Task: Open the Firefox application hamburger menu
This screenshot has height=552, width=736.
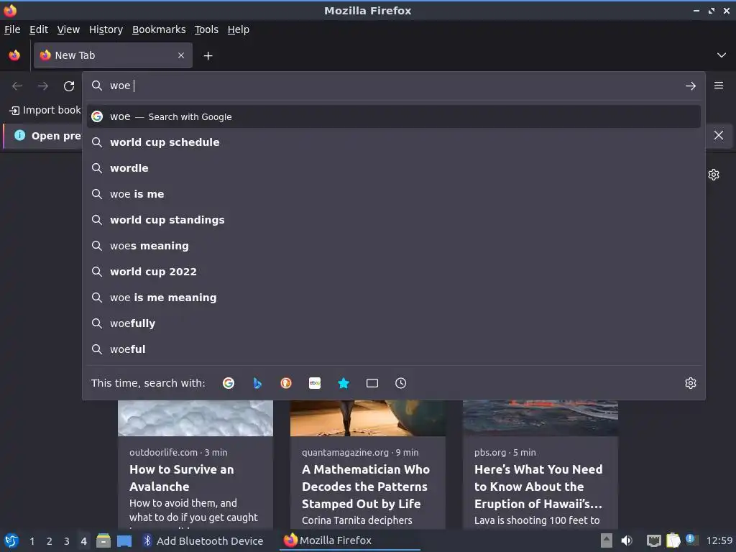Action: click(719, 86)
